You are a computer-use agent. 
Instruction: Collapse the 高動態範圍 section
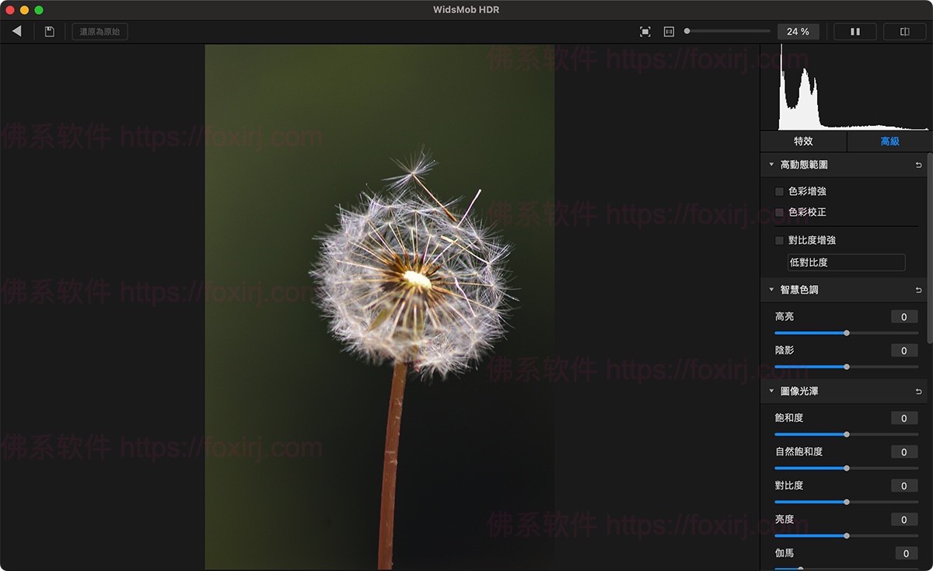pyautogui.click(x=771, y=165)
